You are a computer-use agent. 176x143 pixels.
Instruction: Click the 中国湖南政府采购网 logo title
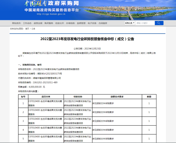(x=51, y=4)
